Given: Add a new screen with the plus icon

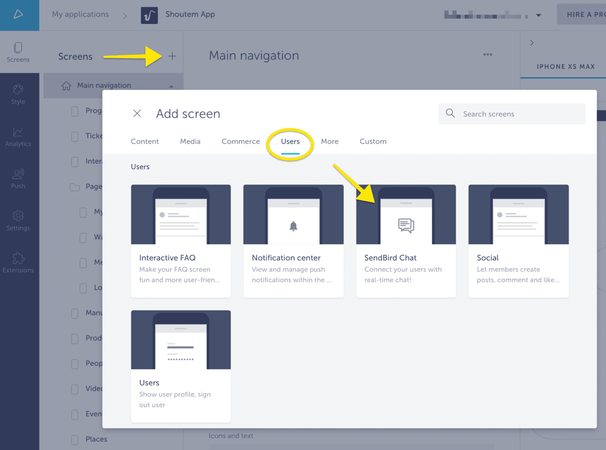Looking at the screenshot, I should (172, 56).
